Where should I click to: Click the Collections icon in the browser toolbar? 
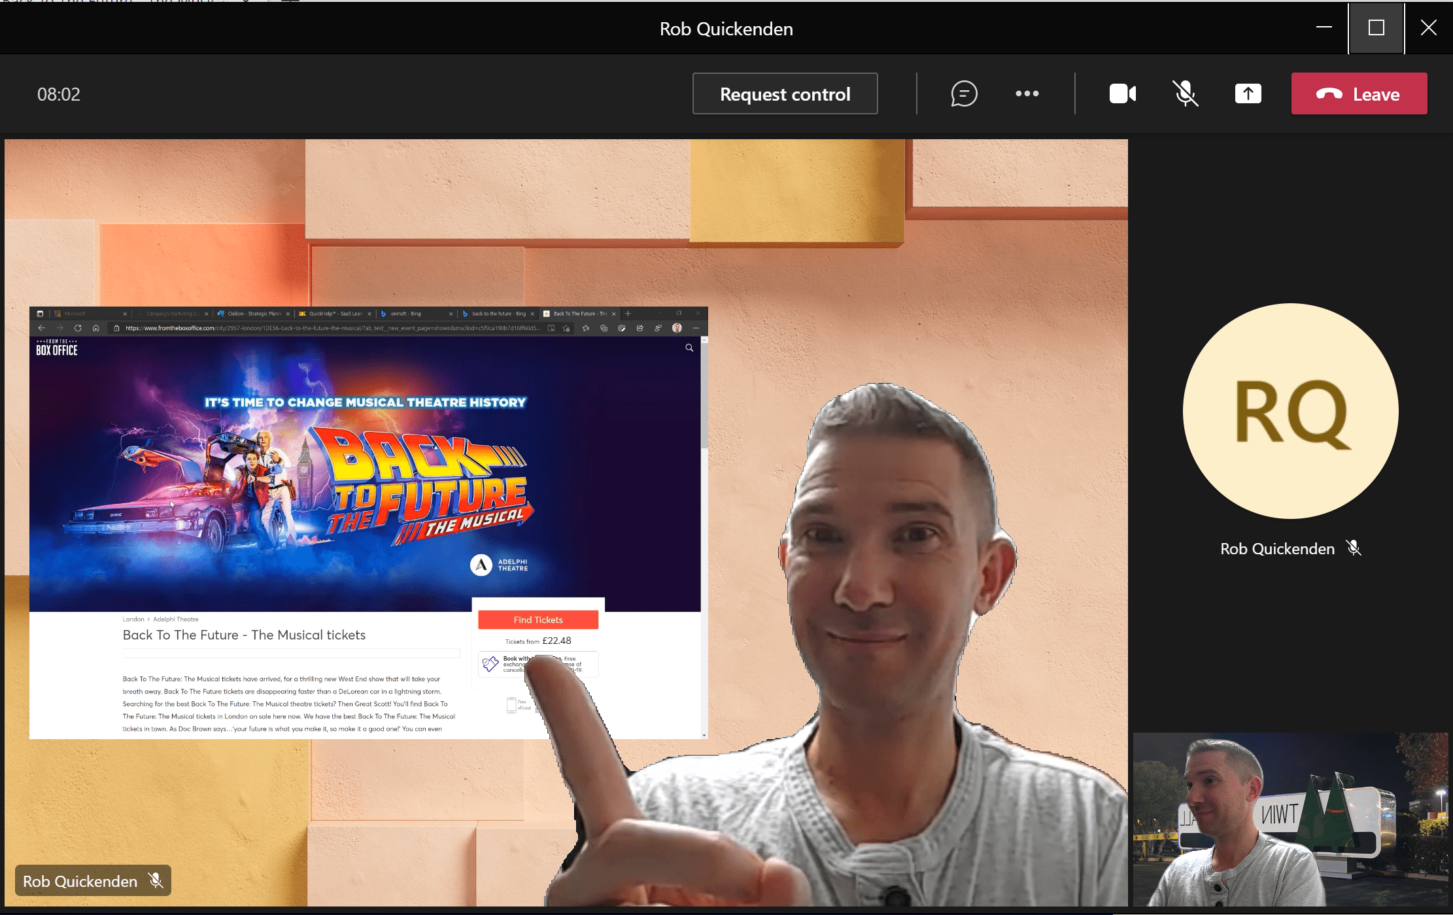(x=604, y=327)
